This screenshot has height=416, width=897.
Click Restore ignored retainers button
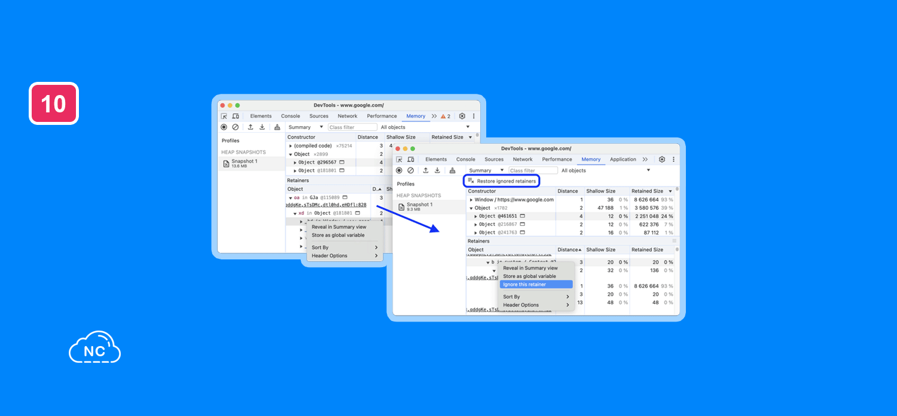pos(502,181)
